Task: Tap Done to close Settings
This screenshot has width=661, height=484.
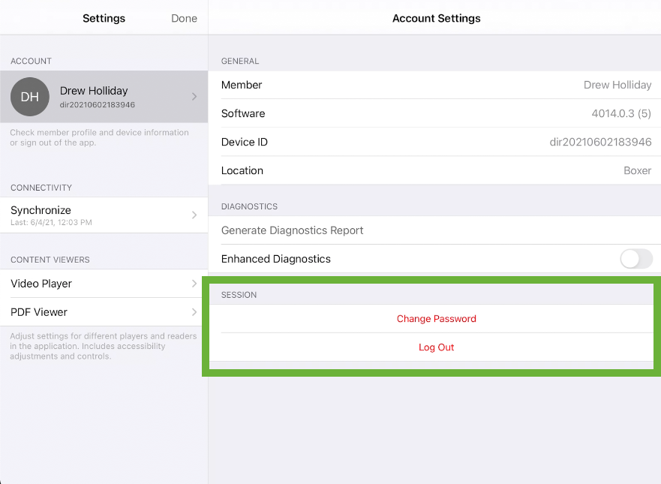Action: click(x=185, y=18)
